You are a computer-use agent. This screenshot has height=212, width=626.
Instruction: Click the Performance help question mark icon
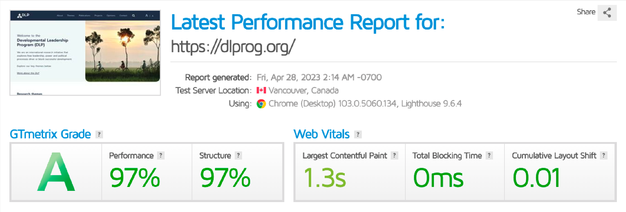click(x=161, y=156)
